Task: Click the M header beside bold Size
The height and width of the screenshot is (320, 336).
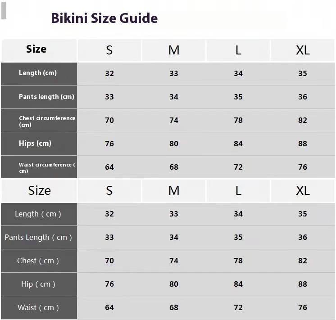Action: coord(174,50)
